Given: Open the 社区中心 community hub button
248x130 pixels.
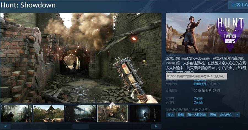Looking at the screenshot, I should pyautogui.click(x=238, y=5).
